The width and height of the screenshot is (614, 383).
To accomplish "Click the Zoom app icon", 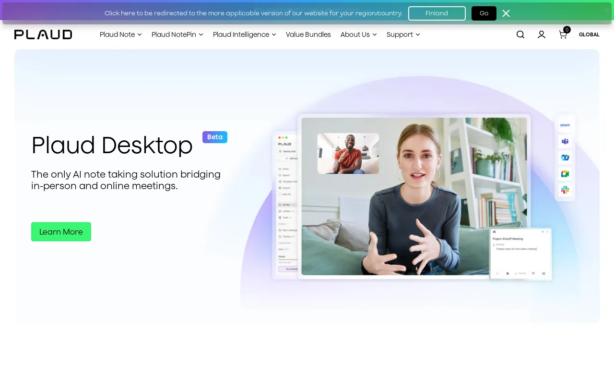I will click(x=565, y=125).
